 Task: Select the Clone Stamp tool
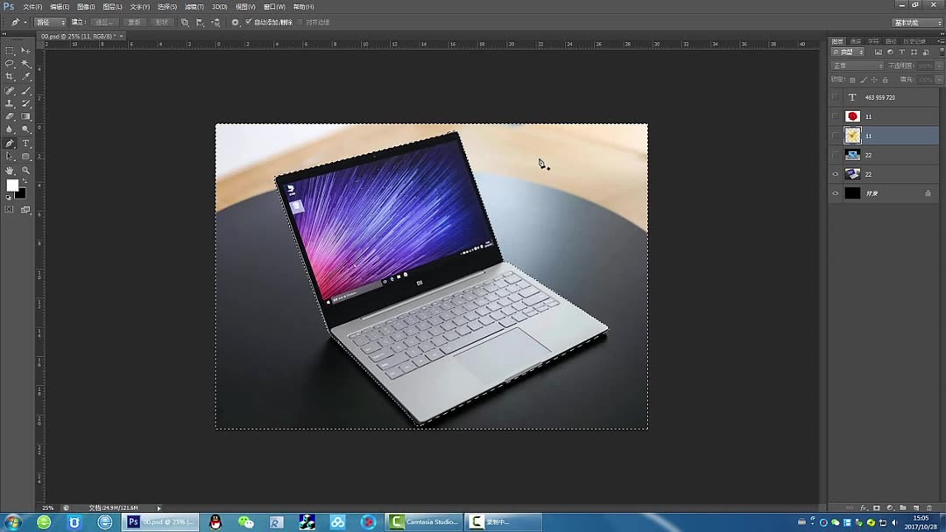click(x=9, y=103)
